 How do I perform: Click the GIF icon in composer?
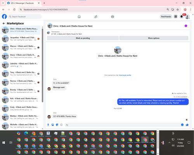click(61, 125)
